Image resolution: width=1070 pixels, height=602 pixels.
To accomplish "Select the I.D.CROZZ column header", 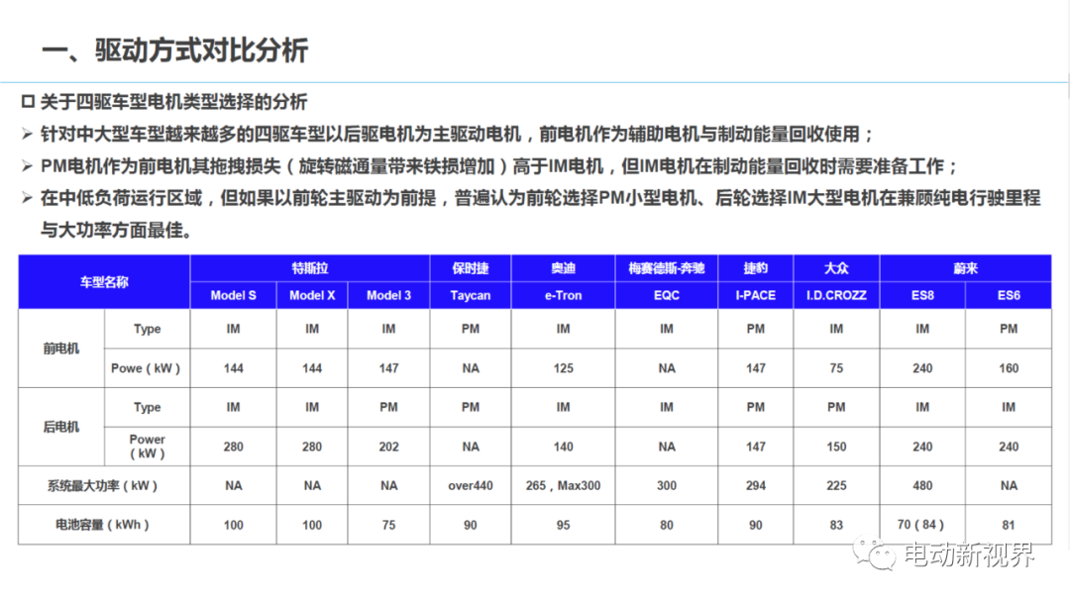I will [x=836, y=295].
